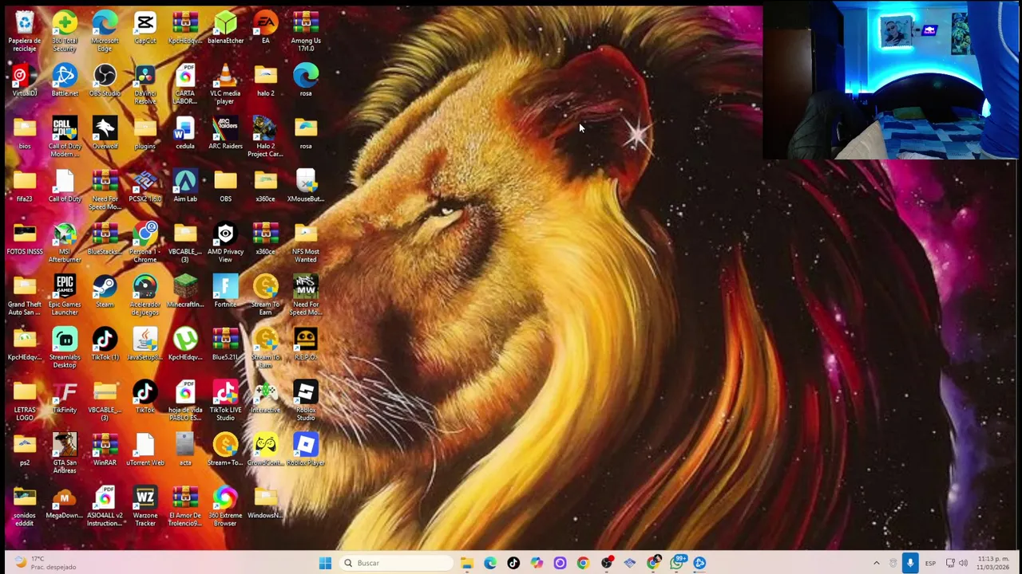The width and height of the screenshot is (1022, 574).
Task: Select the Roblox Studio shortcut
Action: coord(306,400)
